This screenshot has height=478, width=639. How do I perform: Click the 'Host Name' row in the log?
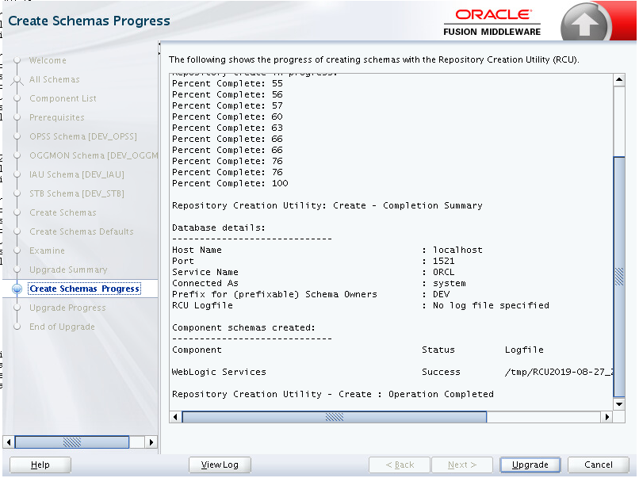(x=327, y=250)
